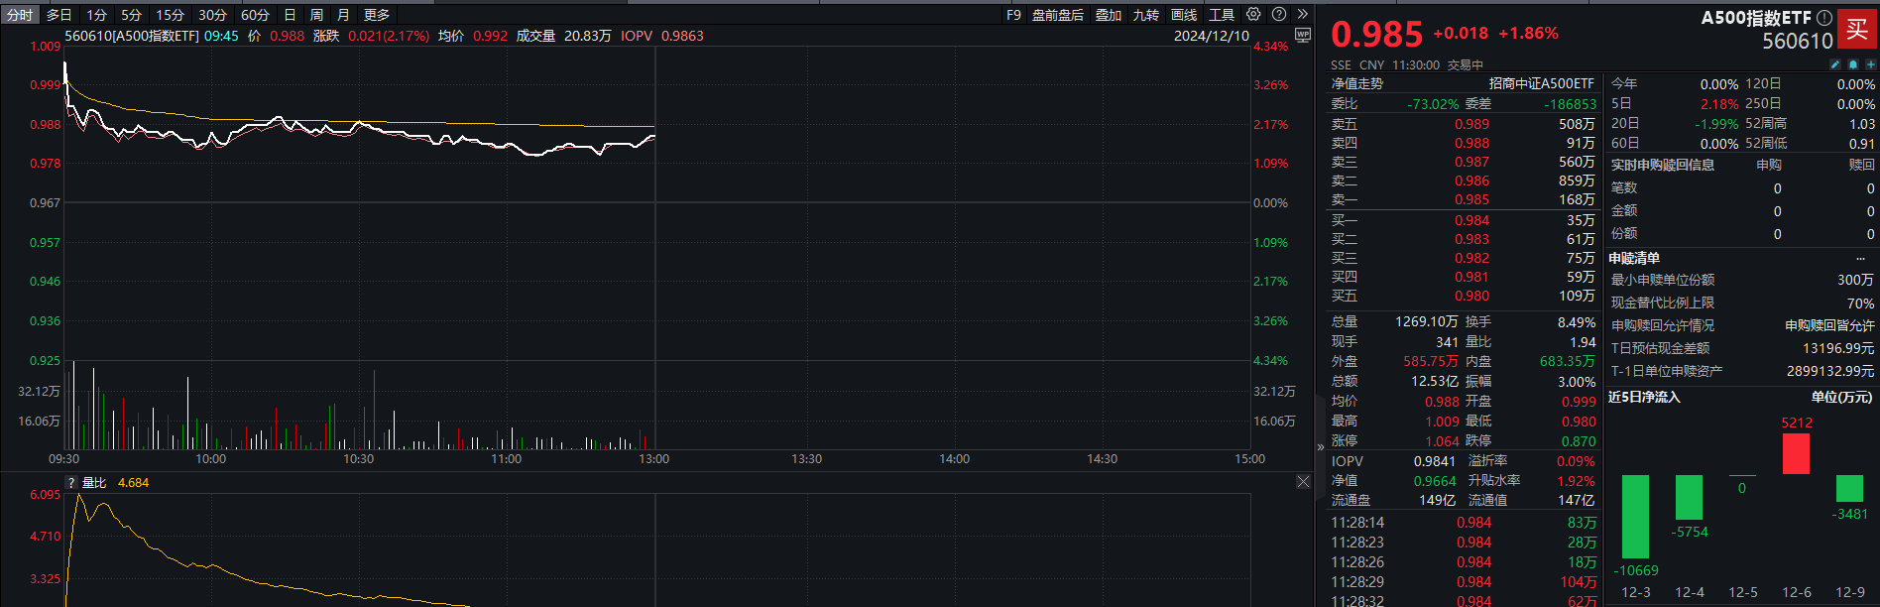The image size is (1880, 607).
Task: Toggle the 叠加 overlay option
Action: (1108, 15)
